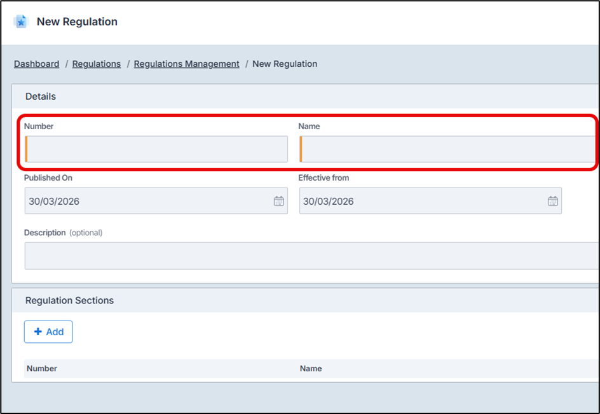Navigate to Regulations Management breadcrumb
This screenshot has width=600, height=414.
click(x=186, y=64)
